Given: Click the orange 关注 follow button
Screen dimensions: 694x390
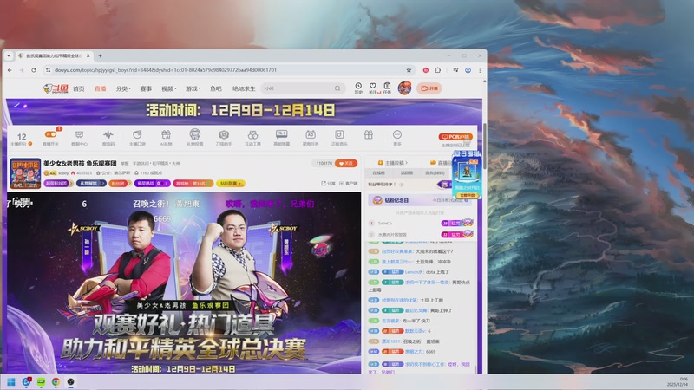Looking at the screenshot, I should point(346,163).
